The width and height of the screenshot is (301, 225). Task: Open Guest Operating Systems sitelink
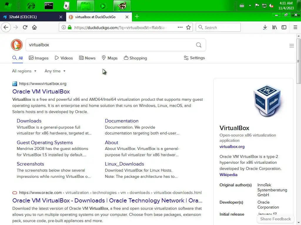(45, 143)
